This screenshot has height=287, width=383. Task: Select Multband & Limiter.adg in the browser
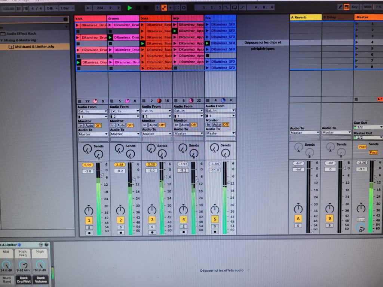pyautogui.click(x=34, y=47)
